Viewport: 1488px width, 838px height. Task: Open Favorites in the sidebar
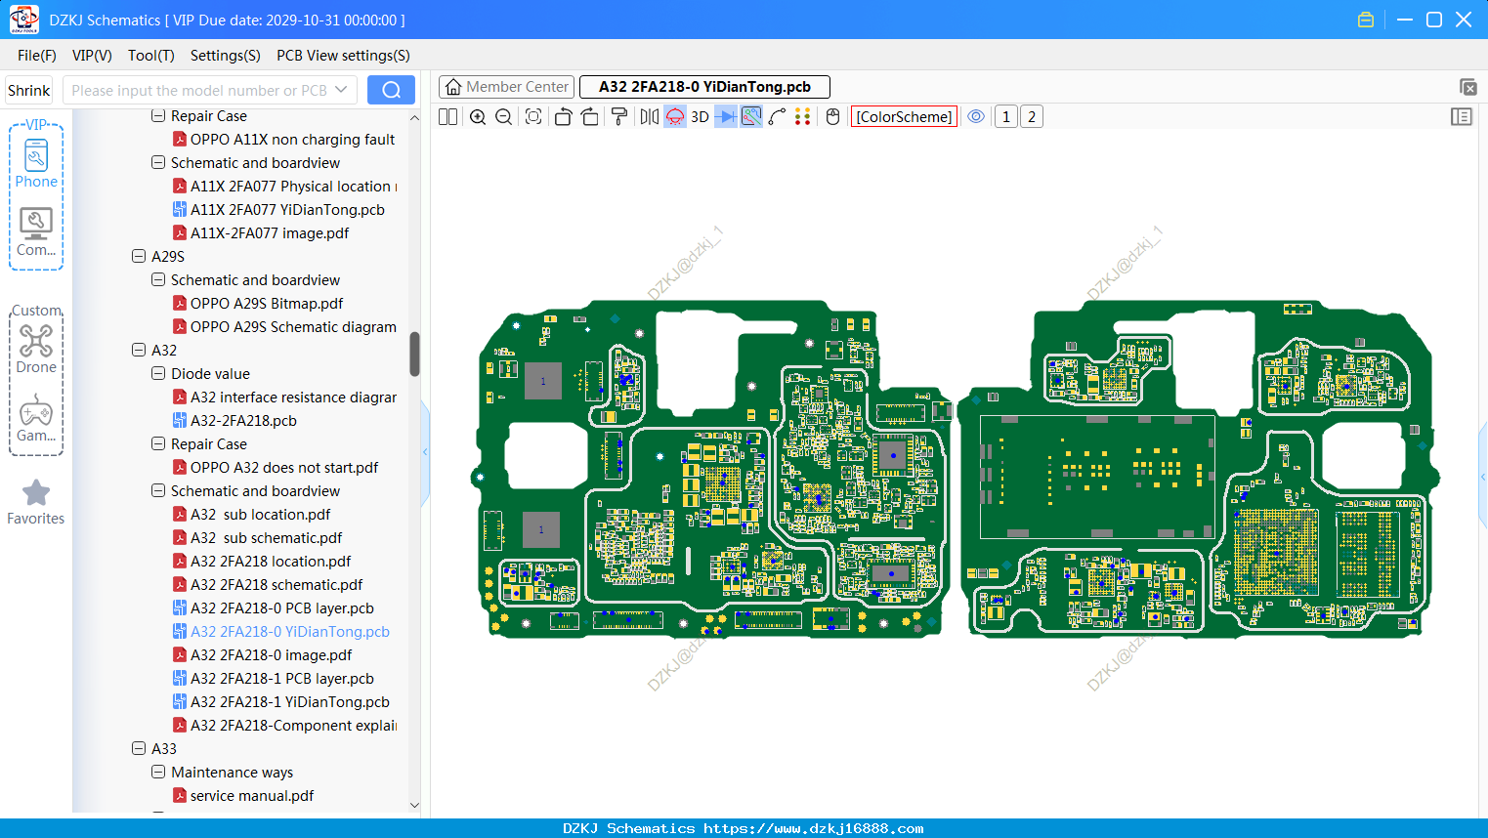tap(36, 502)
